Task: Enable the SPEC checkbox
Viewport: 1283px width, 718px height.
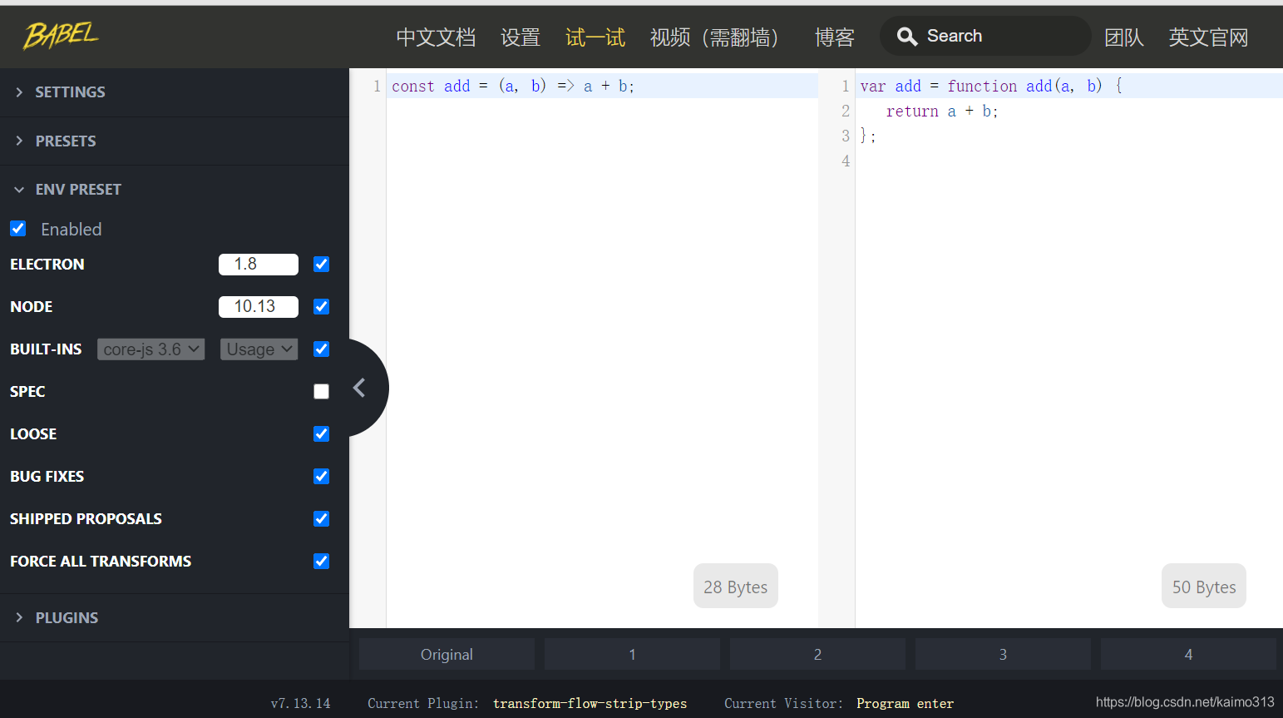Action: tap(321, 391)
